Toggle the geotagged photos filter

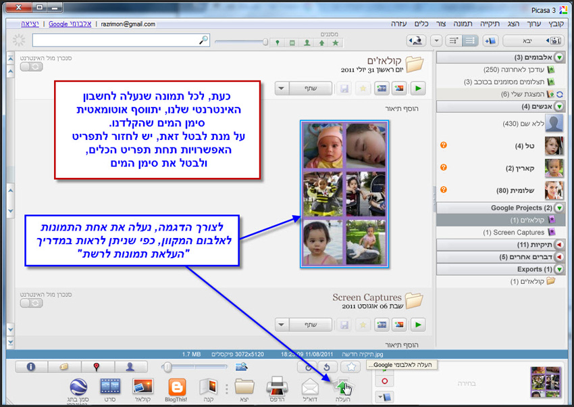pyautogui.click(x=278, y=43)
